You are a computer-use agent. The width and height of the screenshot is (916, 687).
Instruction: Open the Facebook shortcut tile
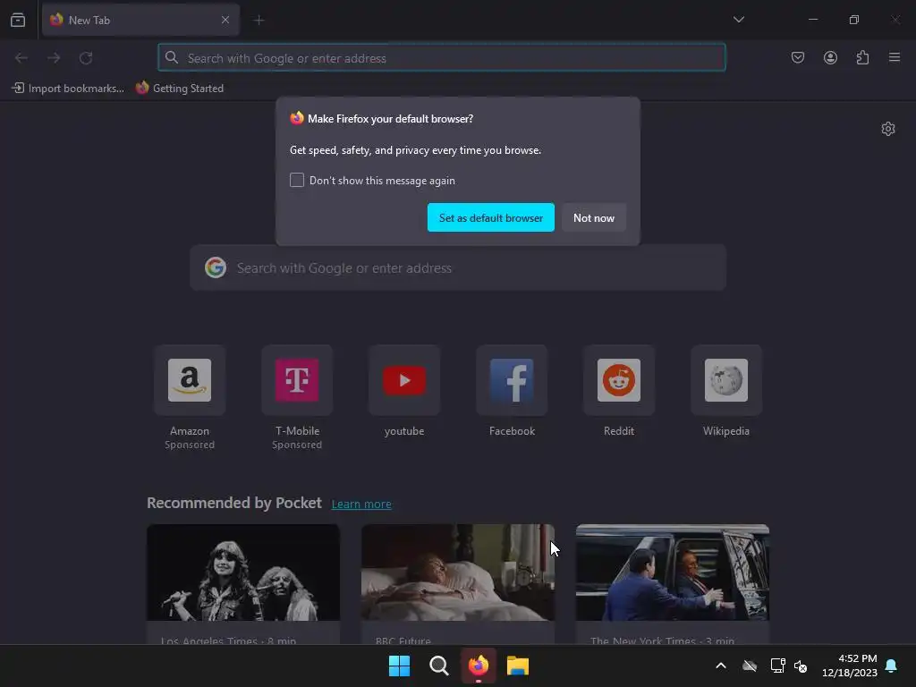pos(512,380)
